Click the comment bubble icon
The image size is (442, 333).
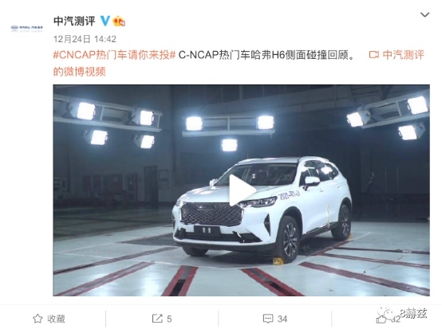pyautogui.click(x=268, y=319)
